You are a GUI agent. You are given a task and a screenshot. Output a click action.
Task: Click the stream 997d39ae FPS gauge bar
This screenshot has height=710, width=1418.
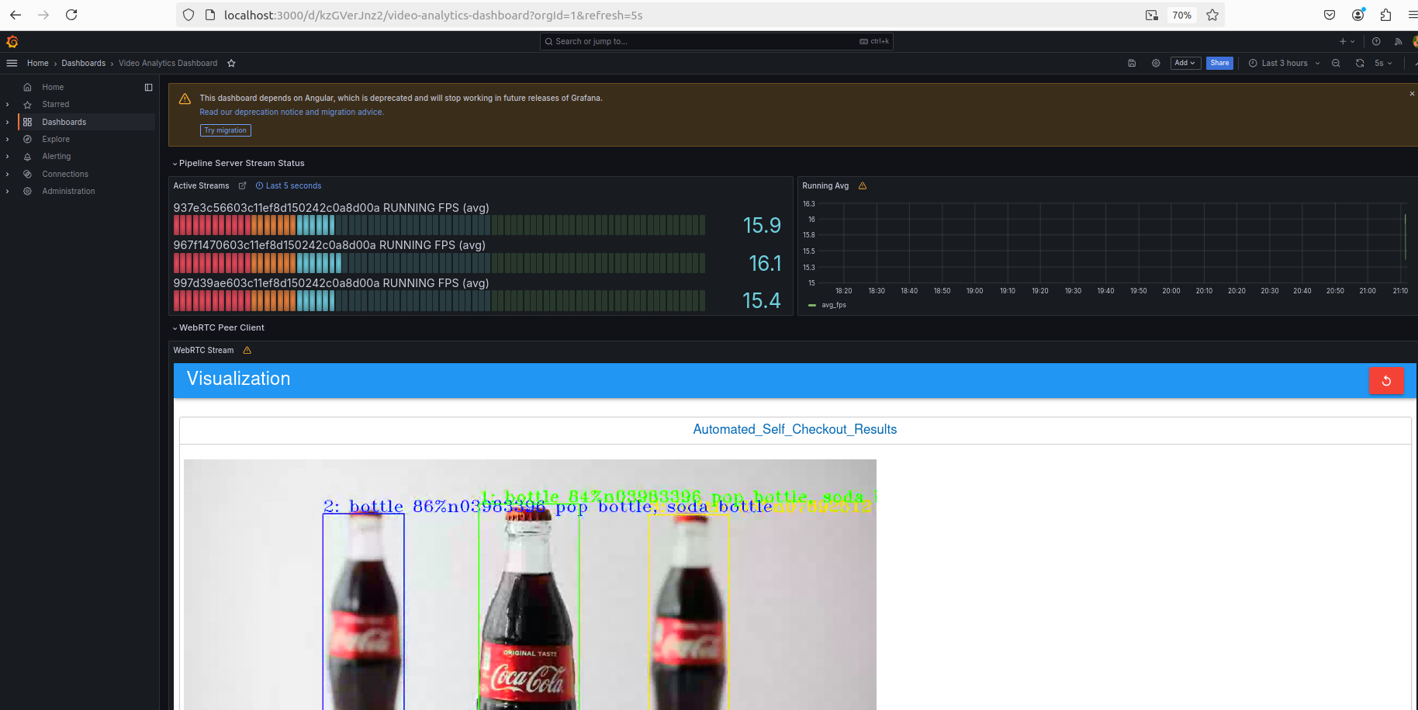point(439,301)
